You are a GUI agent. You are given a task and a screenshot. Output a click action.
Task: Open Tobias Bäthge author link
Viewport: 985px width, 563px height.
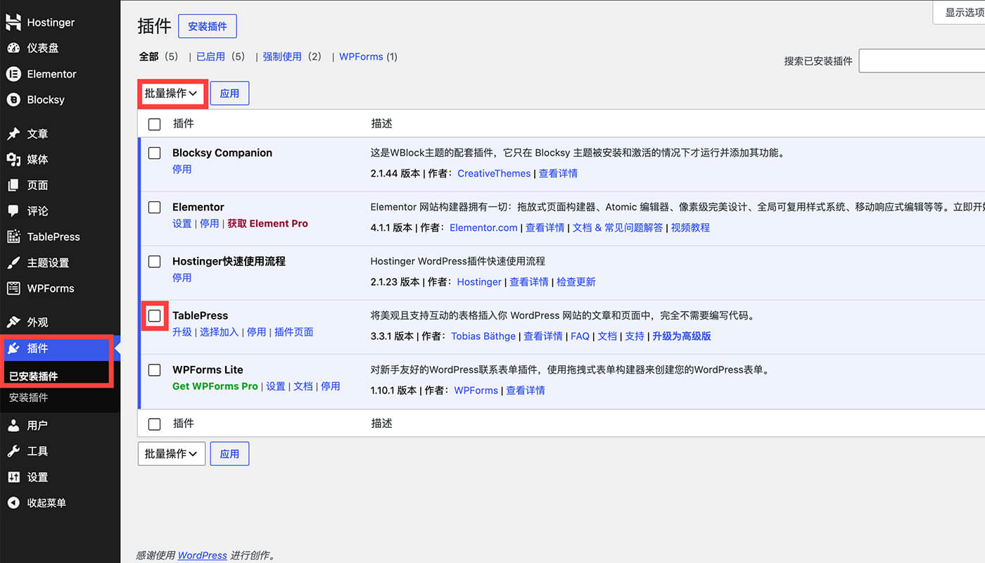point(483,336)
